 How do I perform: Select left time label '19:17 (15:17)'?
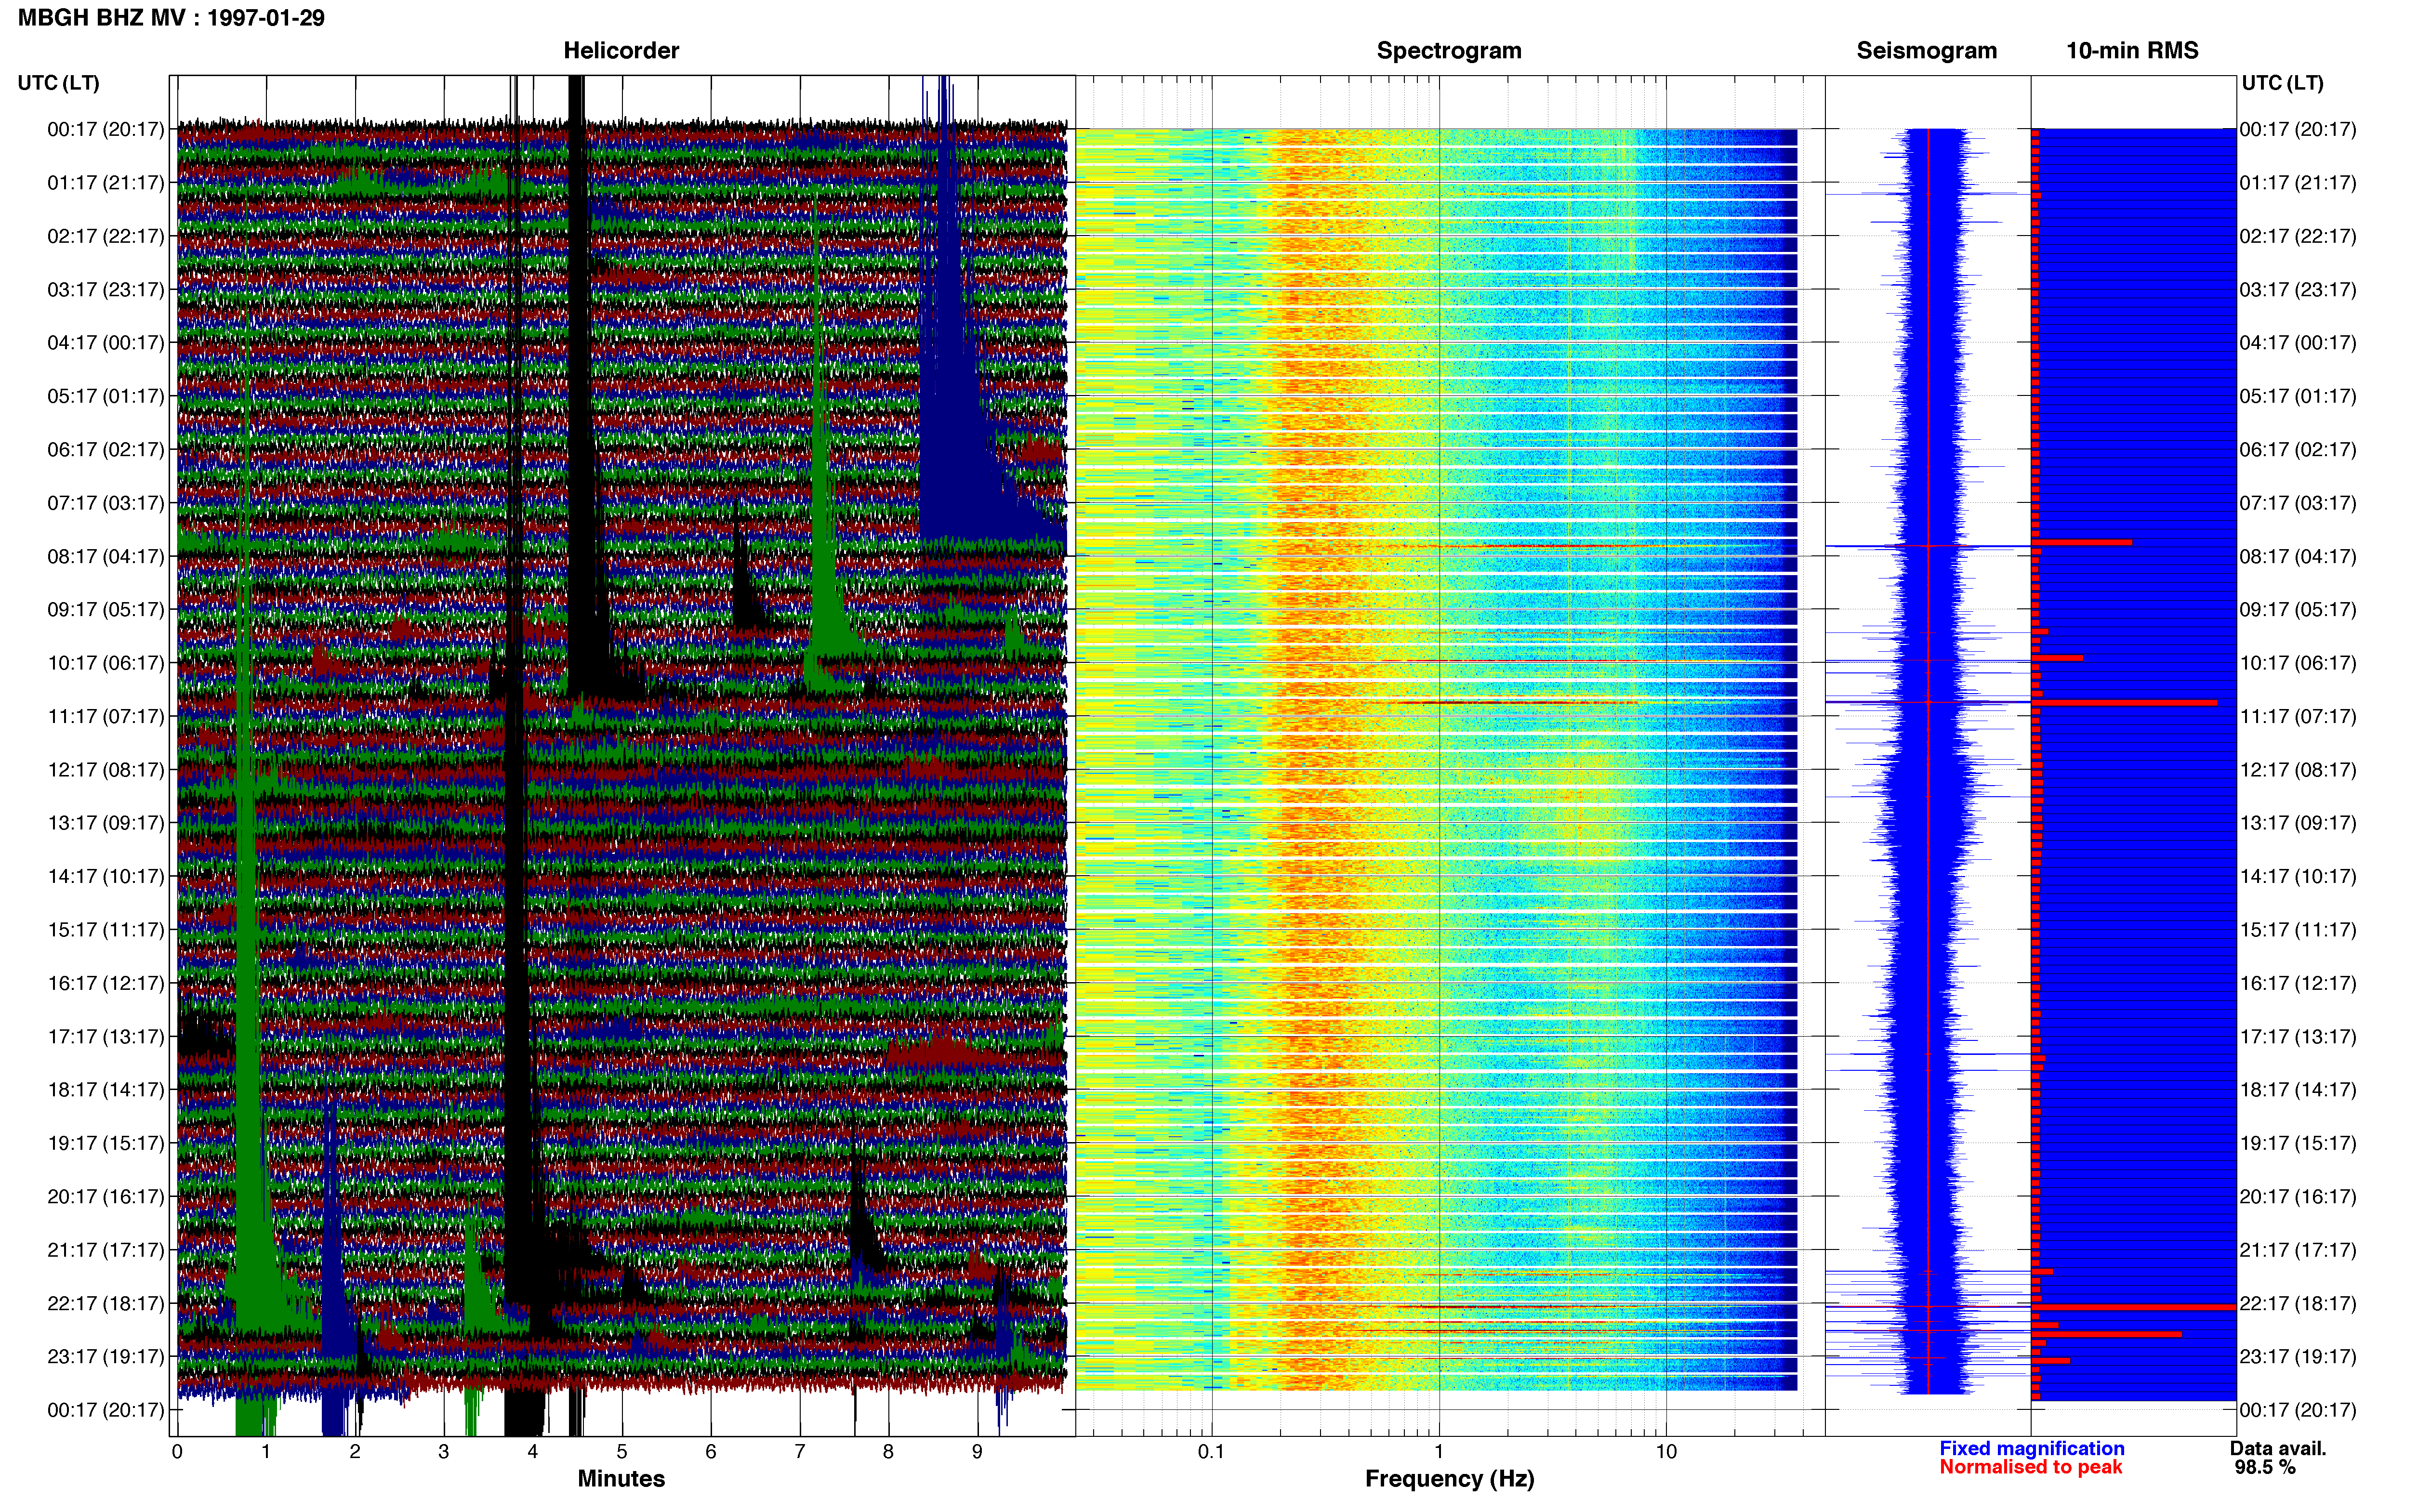tap(106, 1143)
